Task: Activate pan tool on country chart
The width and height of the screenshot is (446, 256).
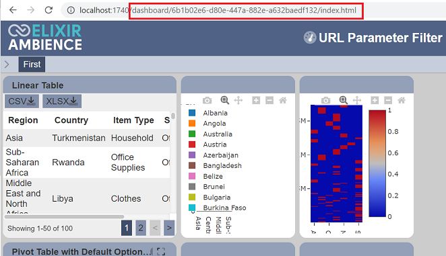Action: click(238, 100)
